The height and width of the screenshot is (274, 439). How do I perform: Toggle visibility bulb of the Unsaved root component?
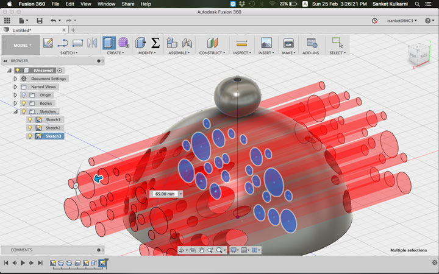pos(18,70)
